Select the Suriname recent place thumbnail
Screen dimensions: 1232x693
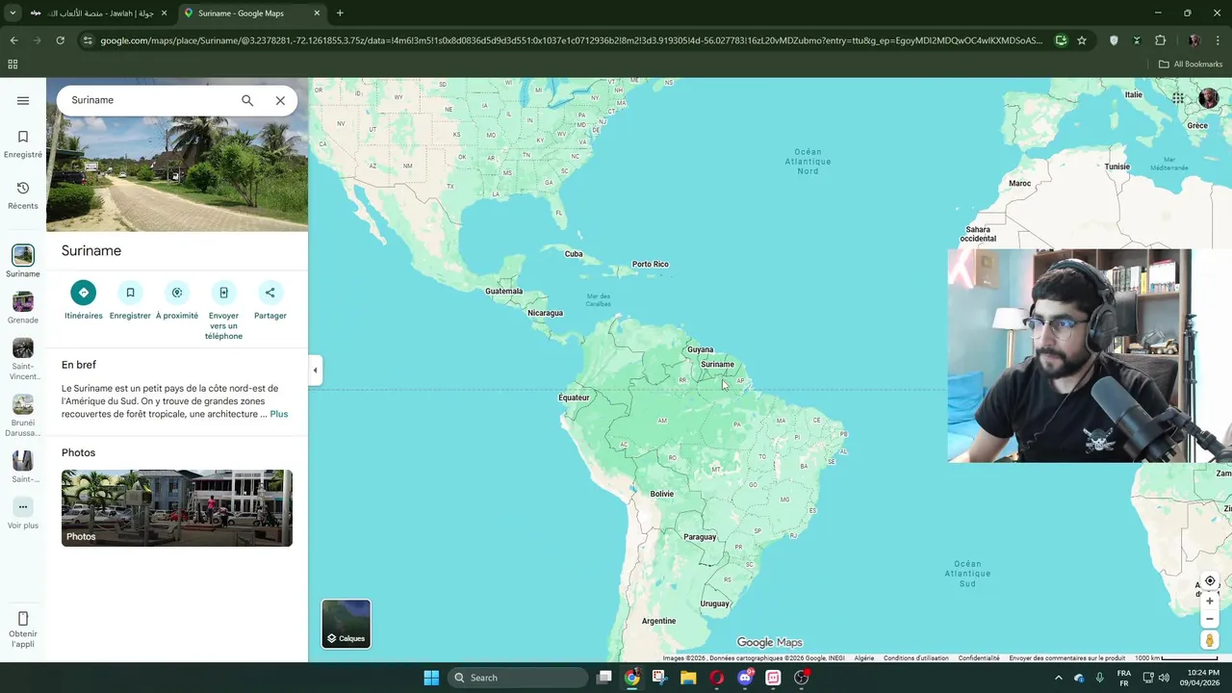(x=23, y=255)
